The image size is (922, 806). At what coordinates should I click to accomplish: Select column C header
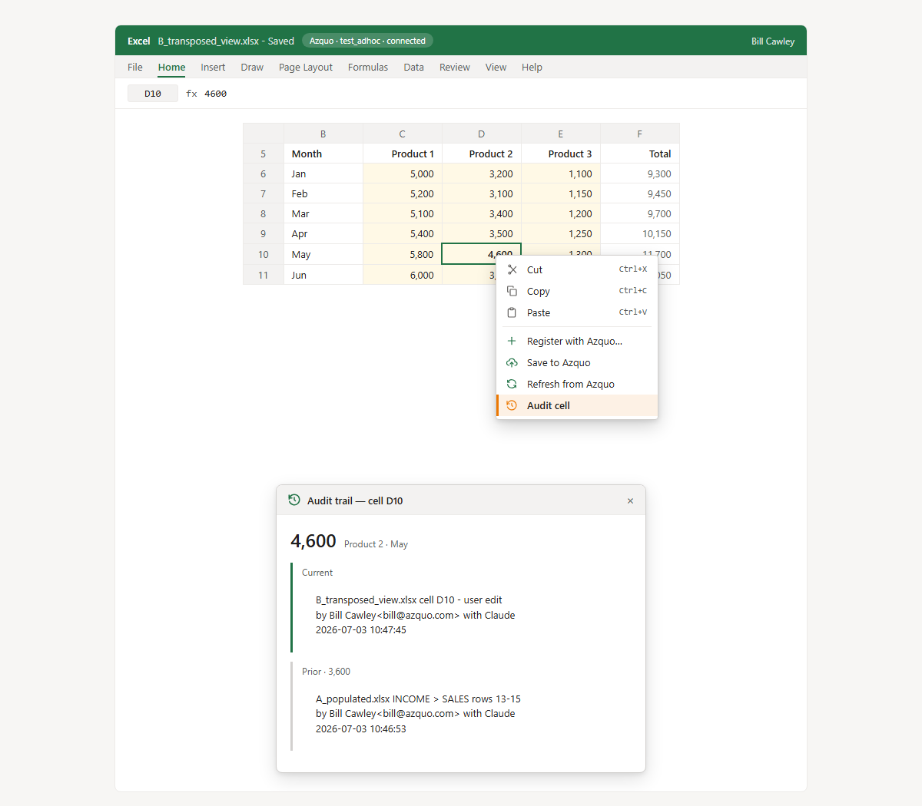(403, 134)
